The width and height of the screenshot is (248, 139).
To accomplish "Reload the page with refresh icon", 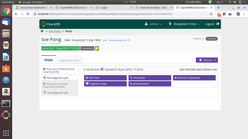I will [28, 14].
